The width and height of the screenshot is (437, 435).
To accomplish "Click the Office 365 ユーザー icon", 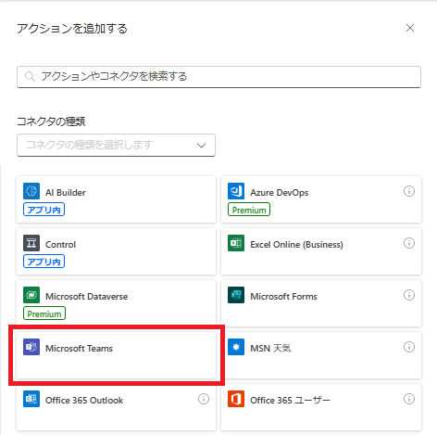I will click(x=236, y=399).
